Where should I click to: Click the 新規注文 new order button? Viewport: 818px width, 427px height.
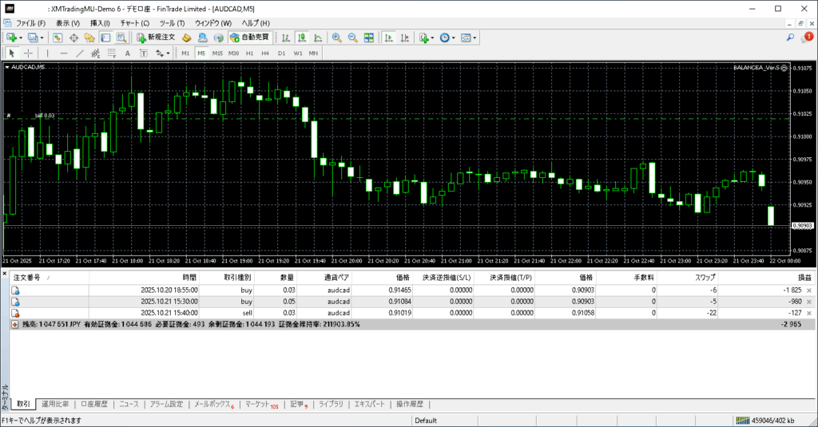pyautogui.click(x=156, y=38)
